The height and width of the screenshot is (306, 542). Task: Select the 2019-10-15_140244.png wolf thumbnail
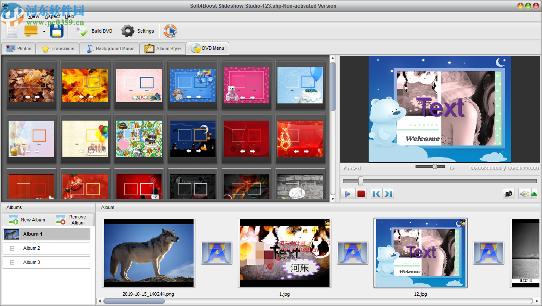[x=148, y=253]
